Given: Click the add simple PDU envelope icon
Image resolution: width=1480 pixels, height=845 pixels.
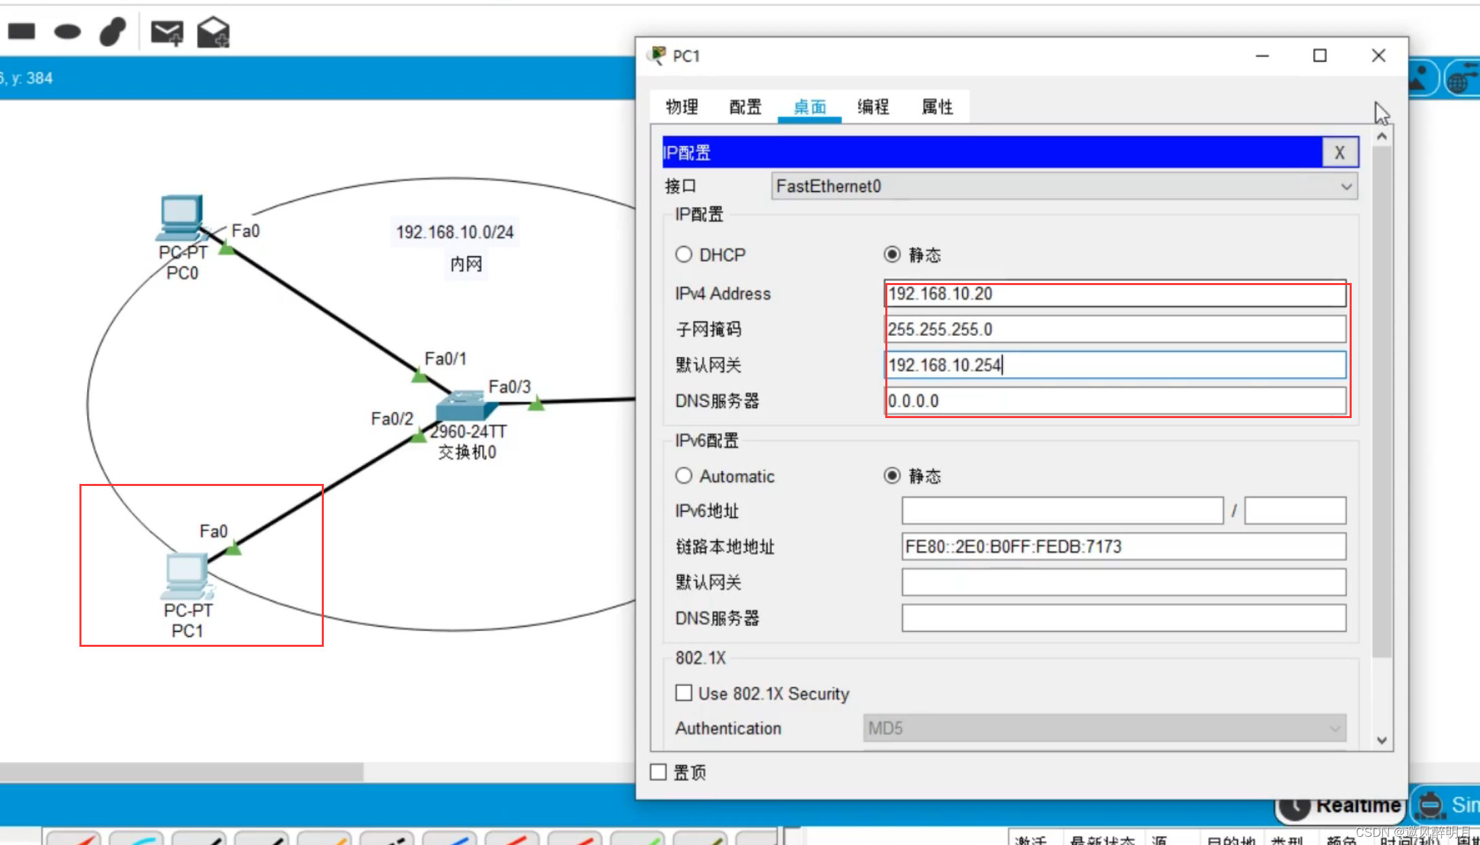Looking at the screenshot, I should 167,32.
